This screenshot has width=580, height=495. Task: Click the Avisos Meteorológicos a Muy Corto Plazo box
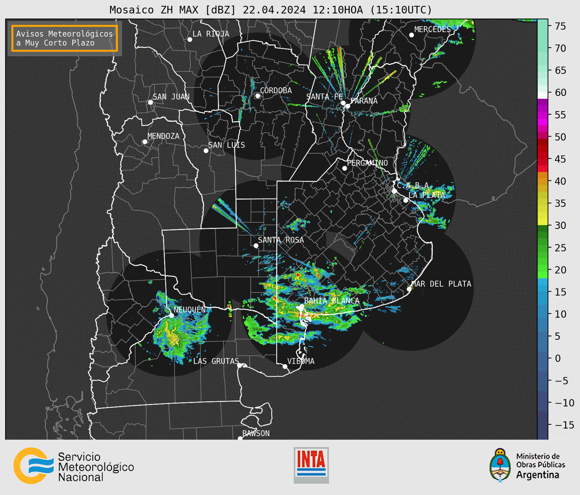65,38
